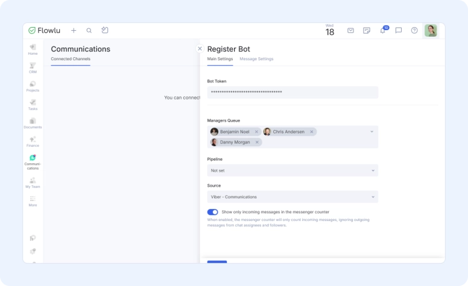Open the mail inbox icon
Image resolution: width=468 pixels, height=286 pixels.
(351, 30)
